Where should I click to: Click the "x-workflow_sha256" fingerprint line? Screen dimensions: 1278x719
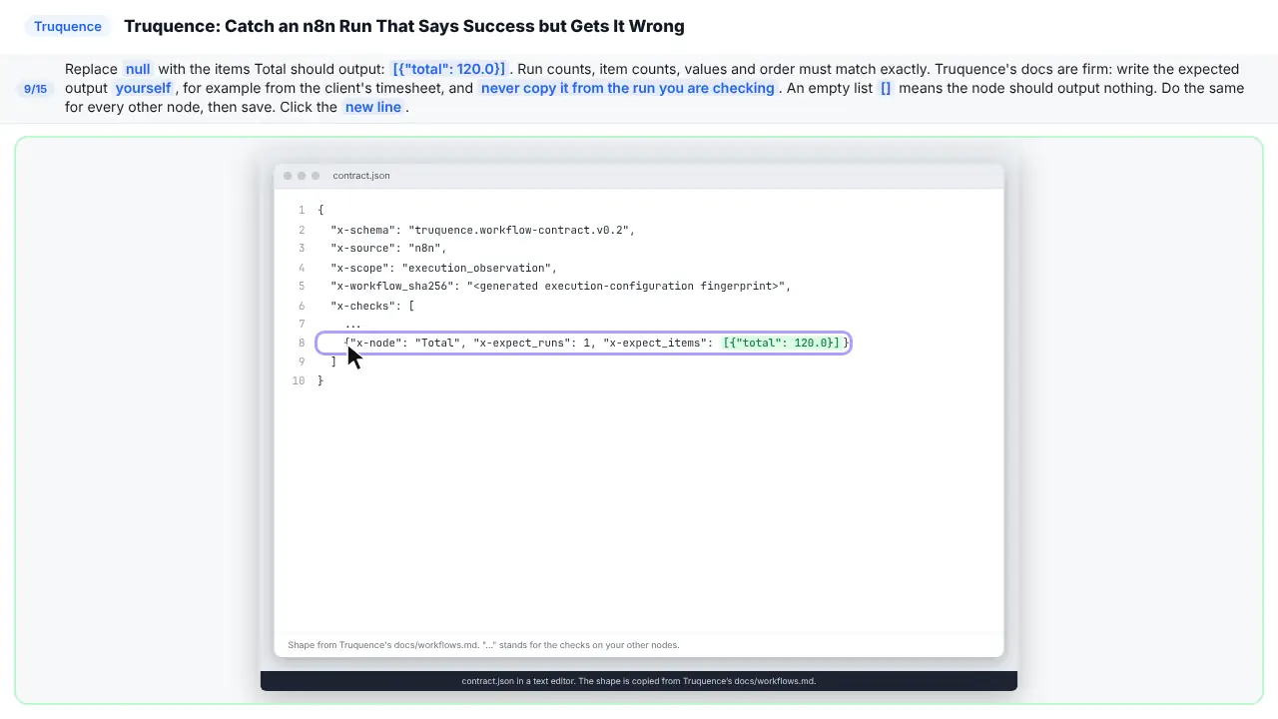click(x=560, y=286)
